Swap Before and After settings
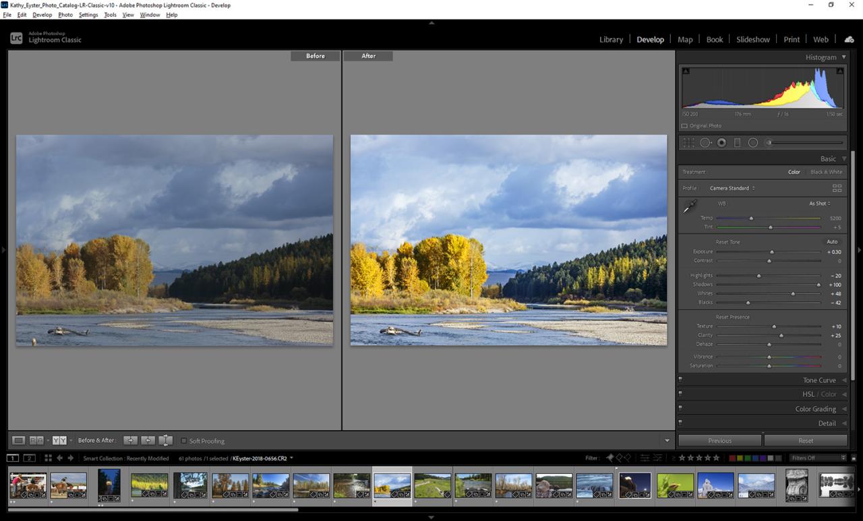Viewport: 863px width, 521px height. coord(165,440)
